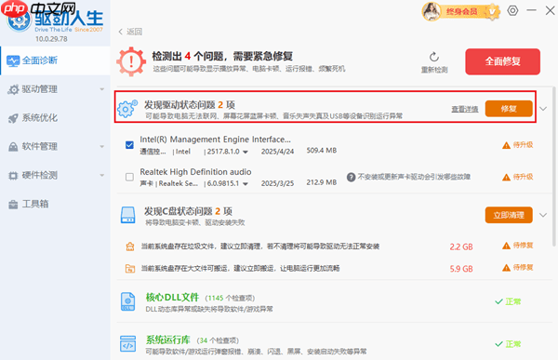The width and height of the screenshot is (558, 360).
Task: Expand the 硬件检测 sidebar arrow
Action: coord(102,175)
